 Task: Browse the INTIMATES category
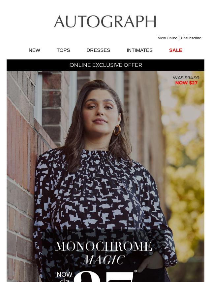coord(139,50)
